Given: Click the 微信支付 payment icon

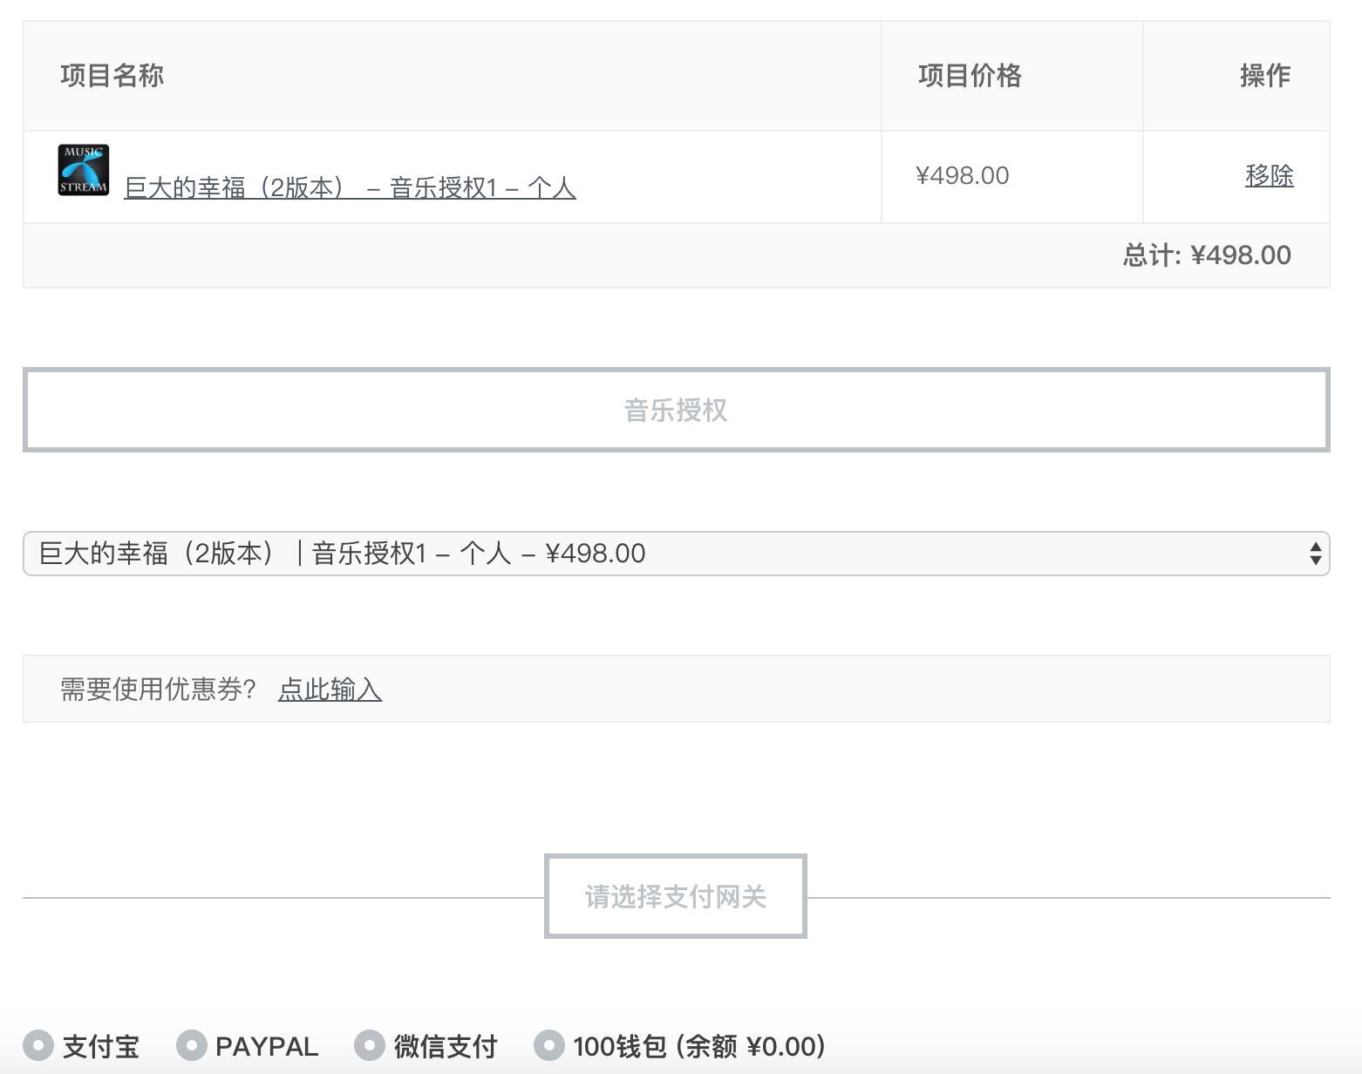Looking at the screenshot, I should pyautogui.click(x=369, y=1045).
